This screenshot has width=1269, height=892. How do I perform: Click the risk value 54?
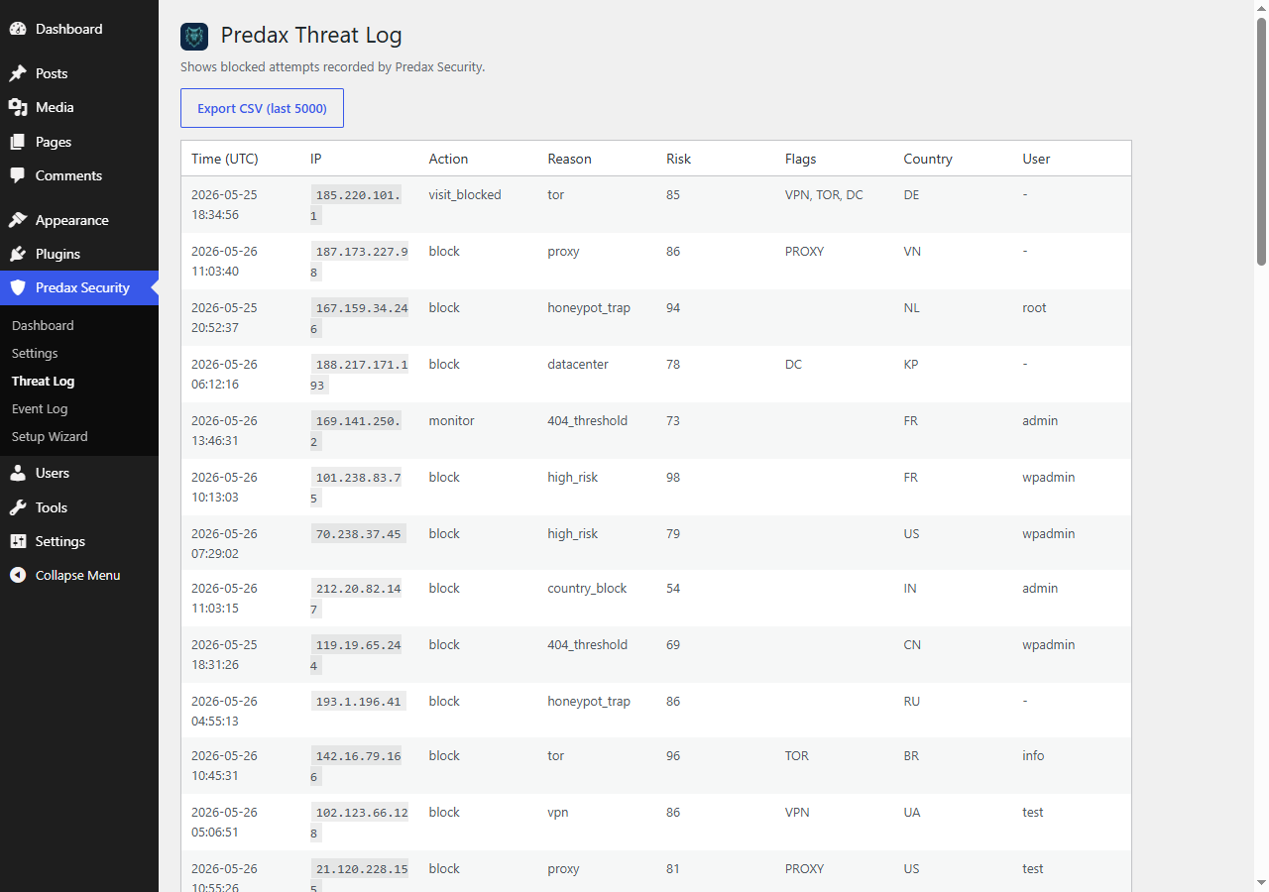[x=673, y=589]
